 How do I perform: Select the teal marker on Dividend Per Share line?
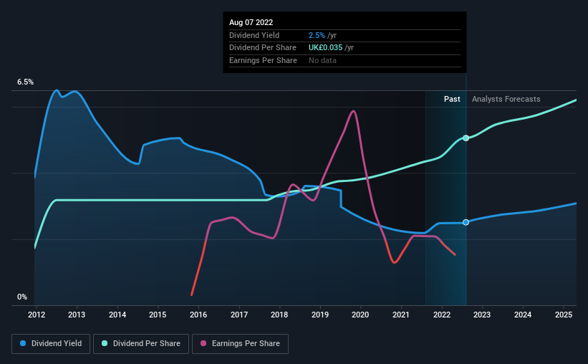466,138
